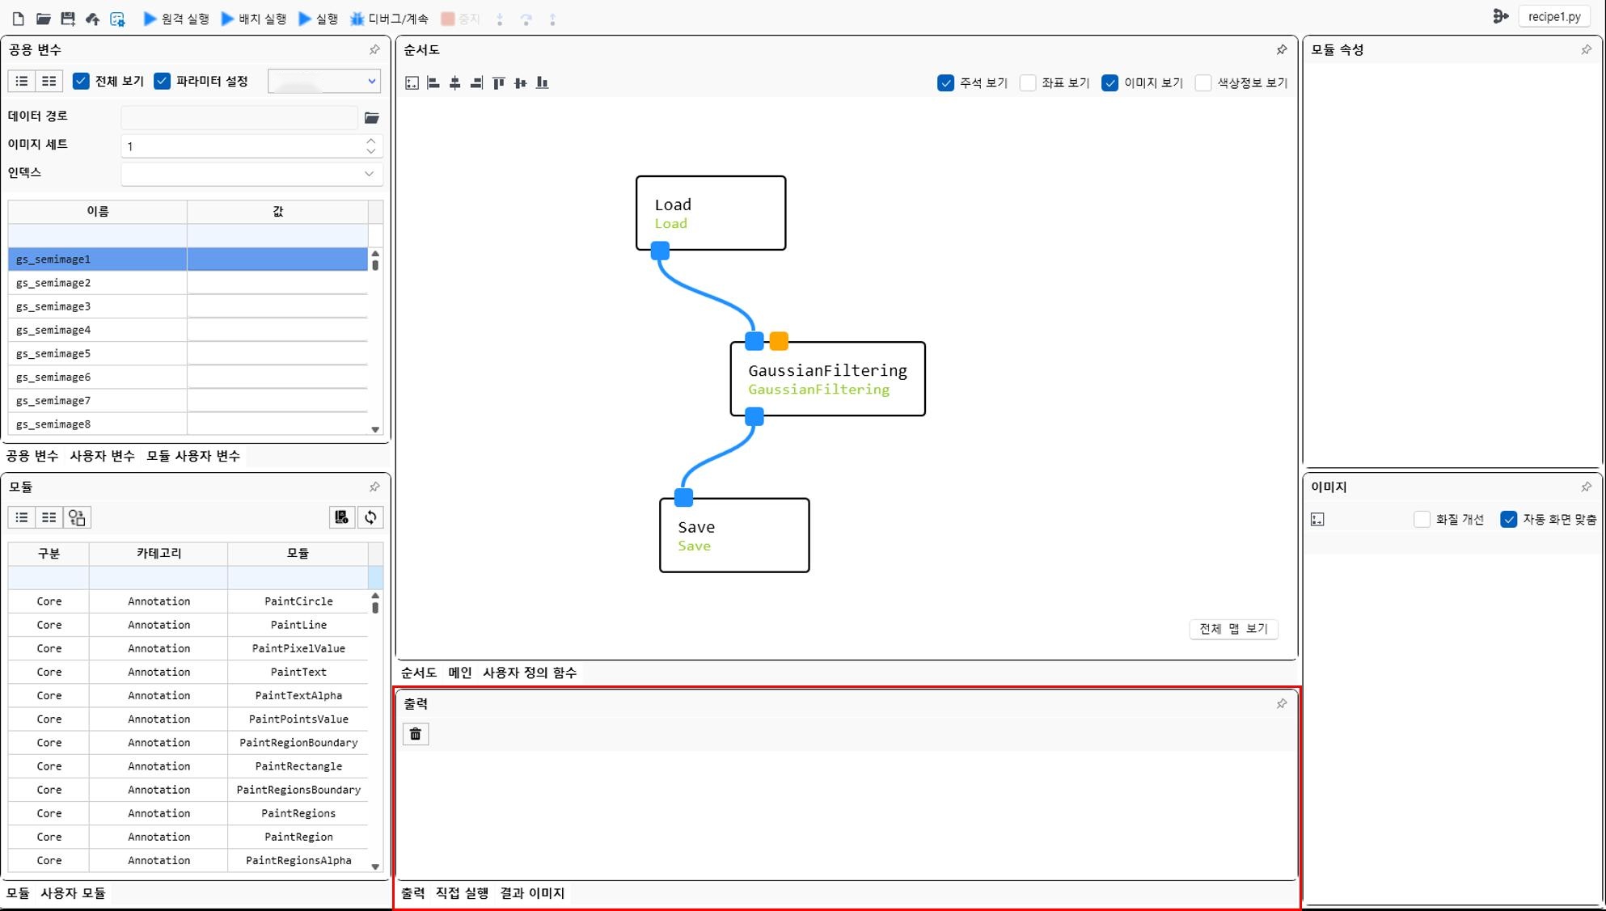This screenshot has height=911, width=1606.
Task: Open the 인덱스 dropdown
Action: point(369,174)
